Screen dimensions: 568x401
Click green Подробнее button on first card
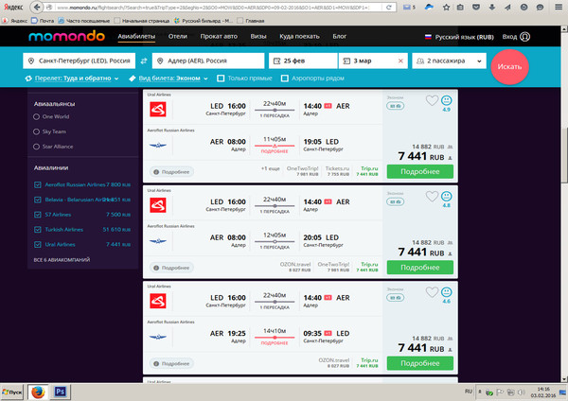419,171
